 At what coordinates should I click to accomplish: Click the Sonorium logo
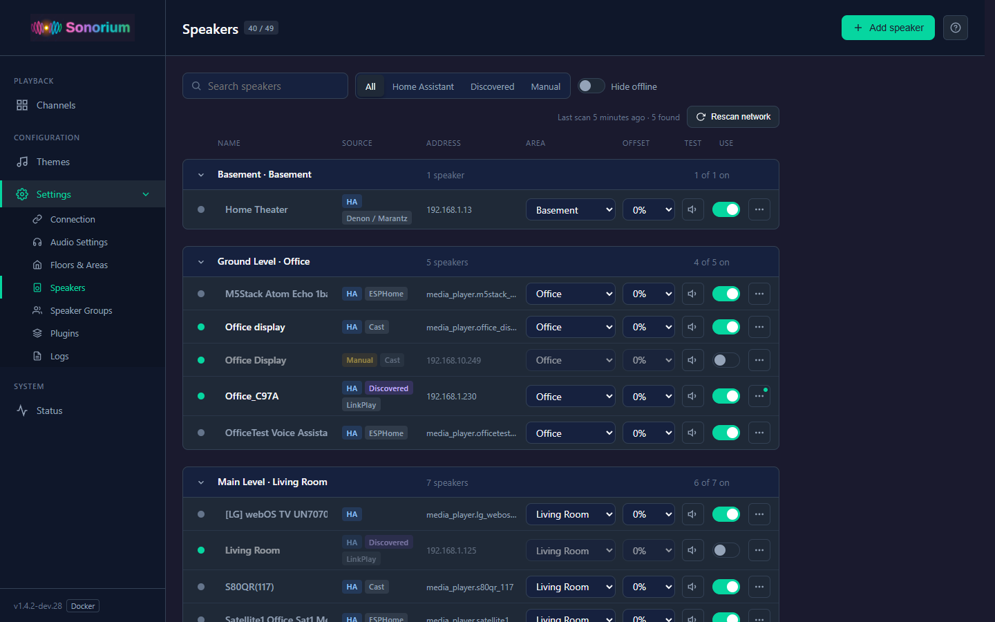click(82, 28)
